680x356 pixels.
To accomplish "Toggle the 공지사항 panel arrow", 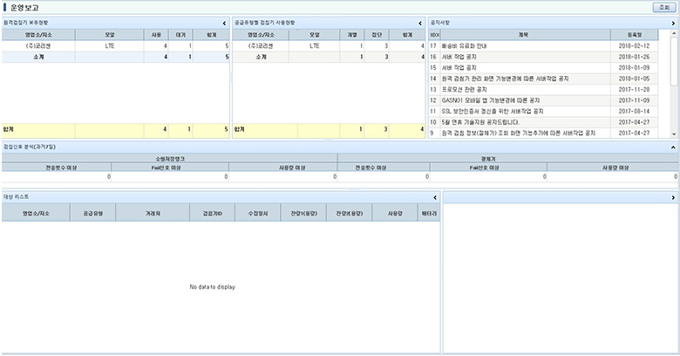I will point(674,23).
